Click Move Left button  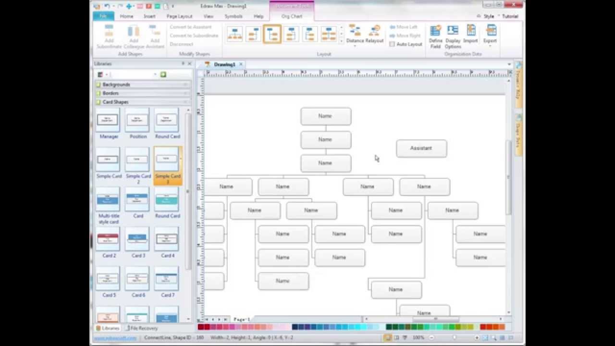(403, 27)
